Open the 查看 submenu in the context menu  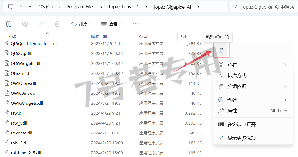click(x=253, y=65)
